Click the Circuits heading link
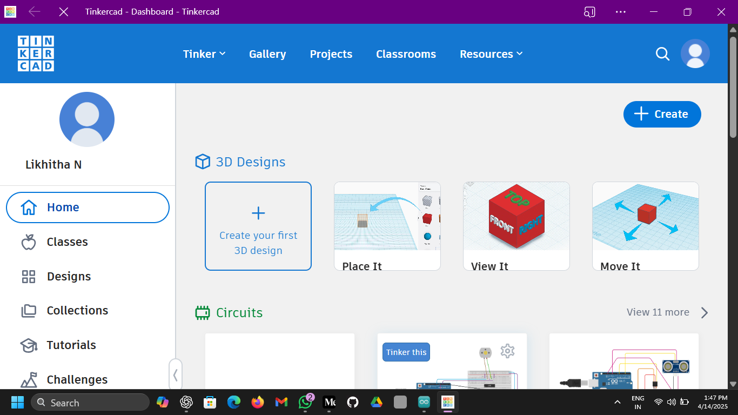 [239, 313]
